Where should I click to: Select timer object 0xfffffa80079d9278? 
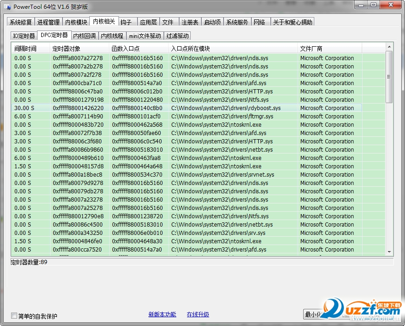[x=78, y=183]
